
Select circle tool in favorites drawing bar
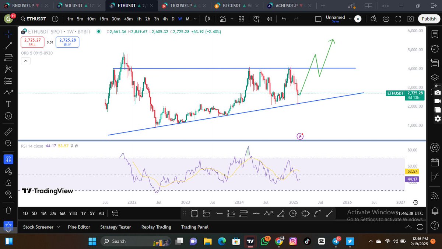[x=293, y=213]
